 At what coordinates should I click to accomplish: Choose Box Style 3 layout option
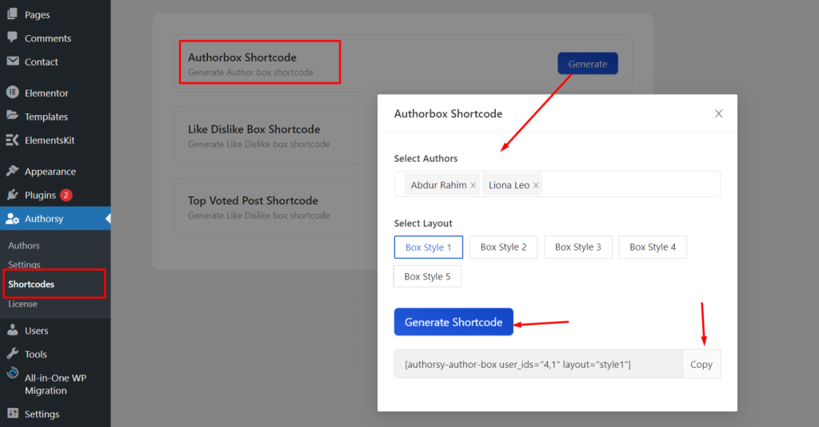[x=577, y=247]
